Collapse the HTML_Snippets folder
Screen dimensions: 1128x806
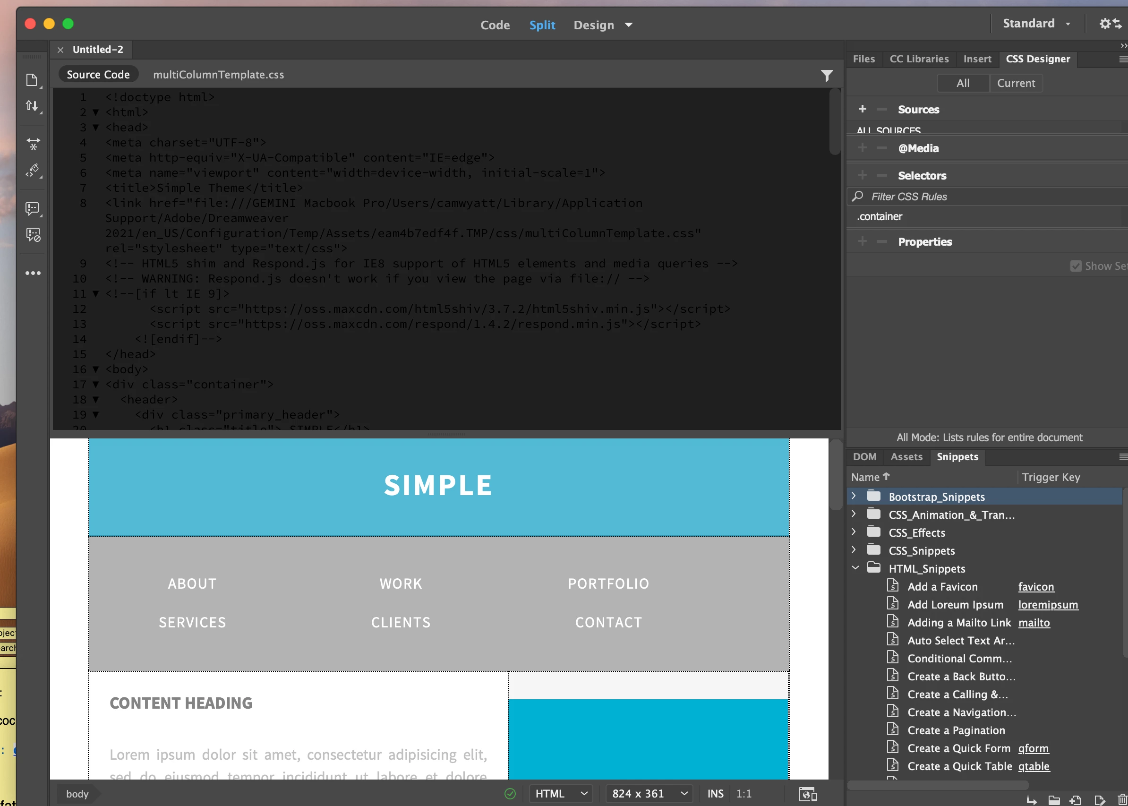pyautogui.click(x=855, y=568)
